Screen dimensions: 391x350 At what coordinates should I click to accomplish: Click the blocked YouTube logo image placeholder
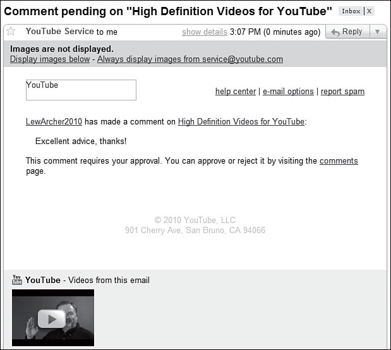tap(81, 90)
